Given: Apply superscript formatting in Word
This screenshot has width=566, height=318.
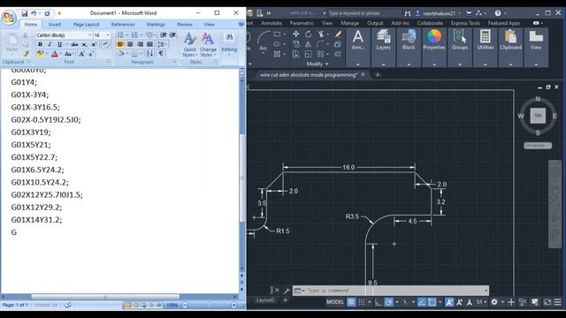Looking at the screenshot, I should pyautogui.click(x=94, y=45).
